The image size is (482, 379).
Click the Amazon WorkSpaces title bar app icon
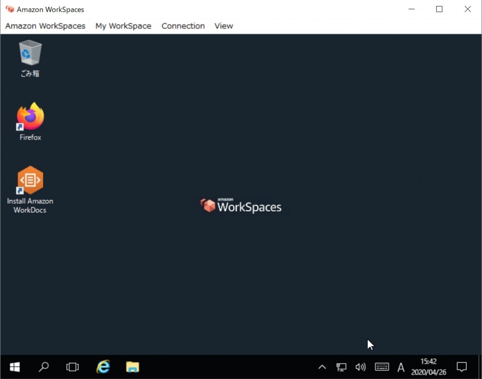click(x=10, y=9)
